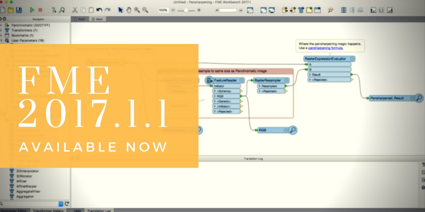The image size is (425, 212).
Task: Run with prompt icon in toolbar
Action: (54, 10)
